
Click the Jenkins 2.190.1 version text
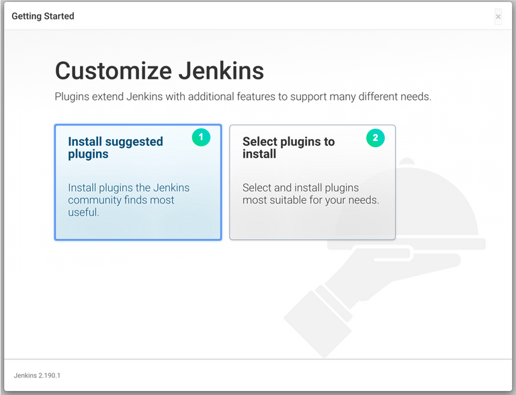pos(37,376)
